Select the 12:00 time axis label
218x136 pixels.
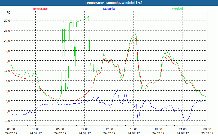coord(109,129)
